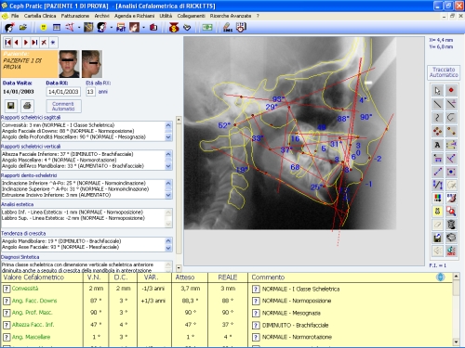Image resolution: width=465 pixels, height=348 pixels.
Task: Click the red folder toolbar icon
Action: pyautogui.click(x=153, y=28)
